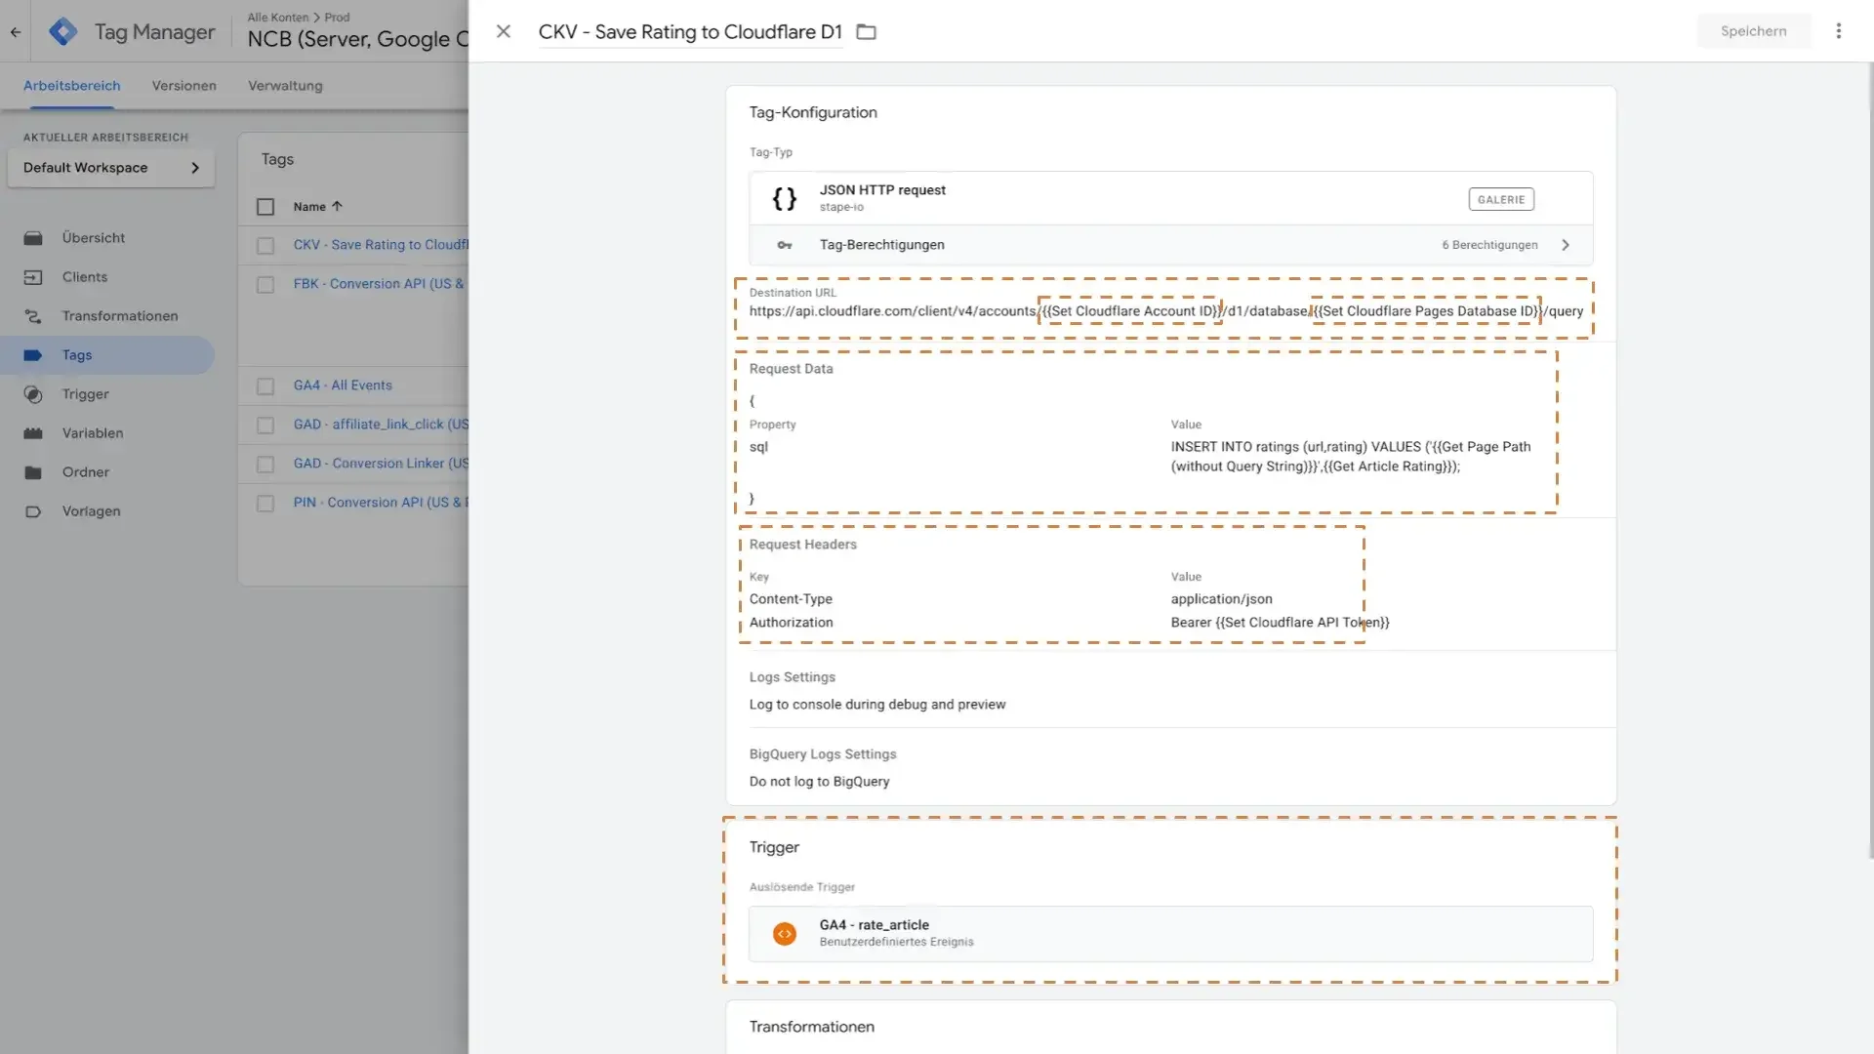Open Übersicht in the sidebar

pos(93,238)
